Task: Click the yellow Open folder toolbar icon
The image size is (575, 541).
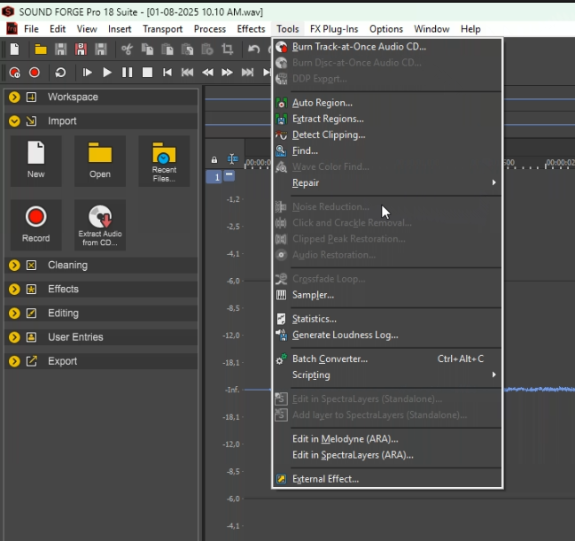Action: coord(41,50)
